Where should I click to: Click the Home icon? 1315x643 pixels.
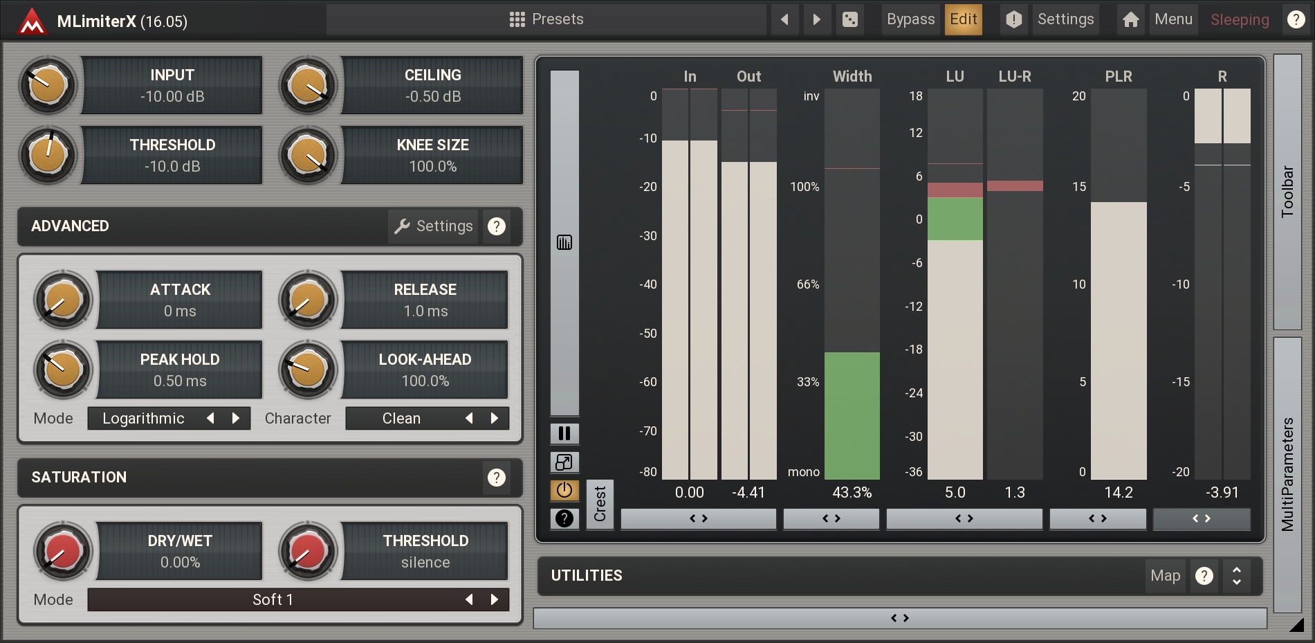tap(1131, 19)
